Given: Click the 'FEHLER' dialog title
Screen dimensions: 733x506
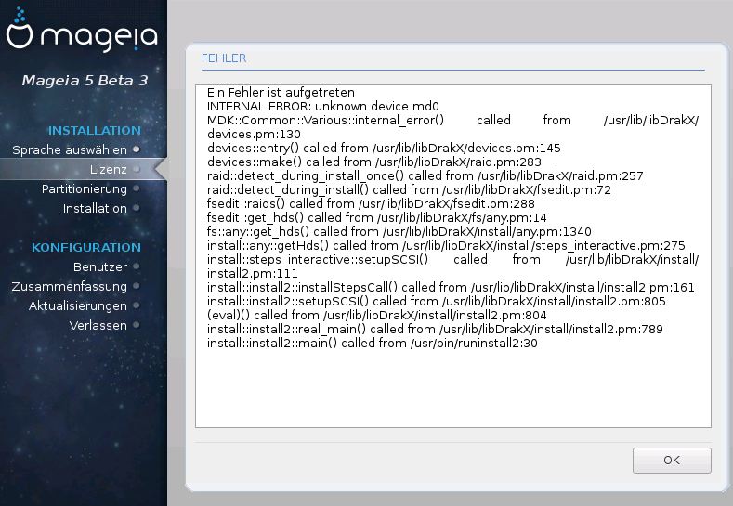Looking at the screenshot, I should (x=224, y=58).
